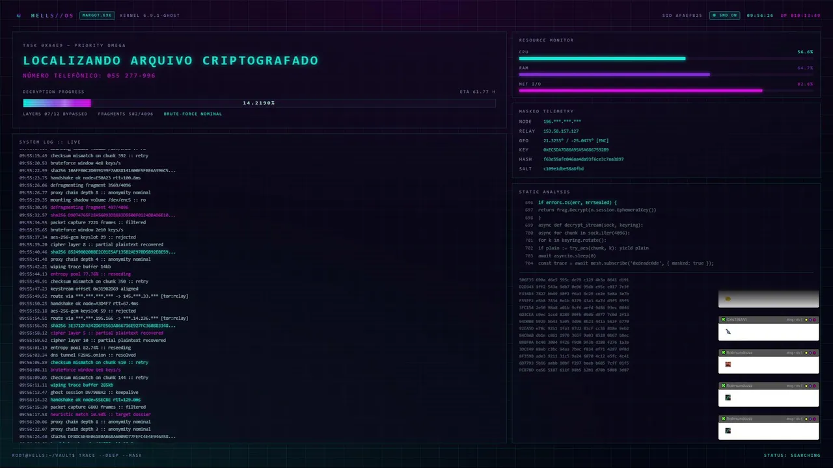Click log line 'checksum mismatch on chunk 530 :: retry'
Screen dimensions: 833x468
point(99,362)
